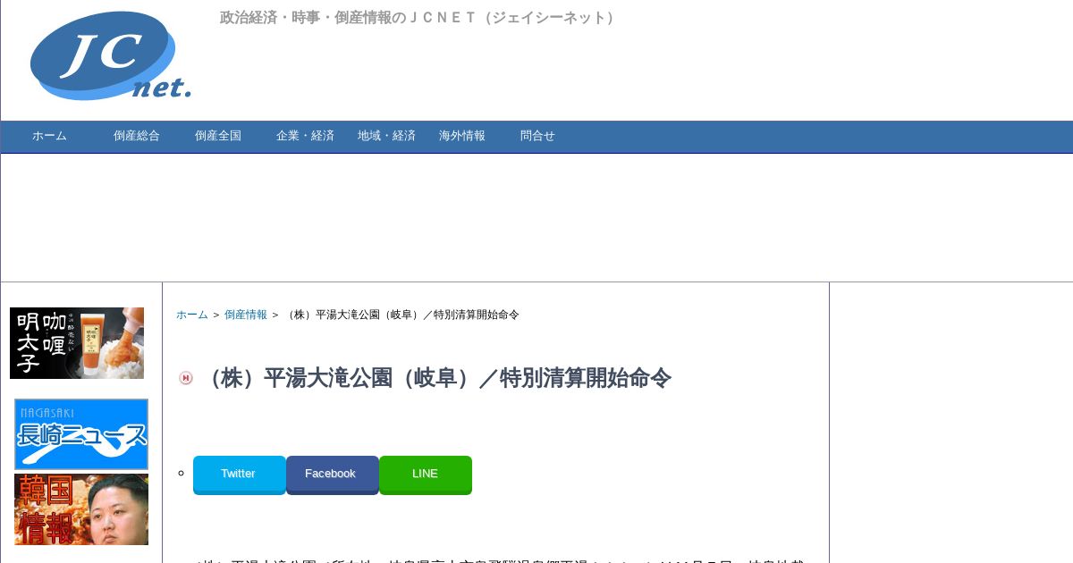Share the article via LINE
The width and height of the screenshot is (1073, 563).
(425, 475)
